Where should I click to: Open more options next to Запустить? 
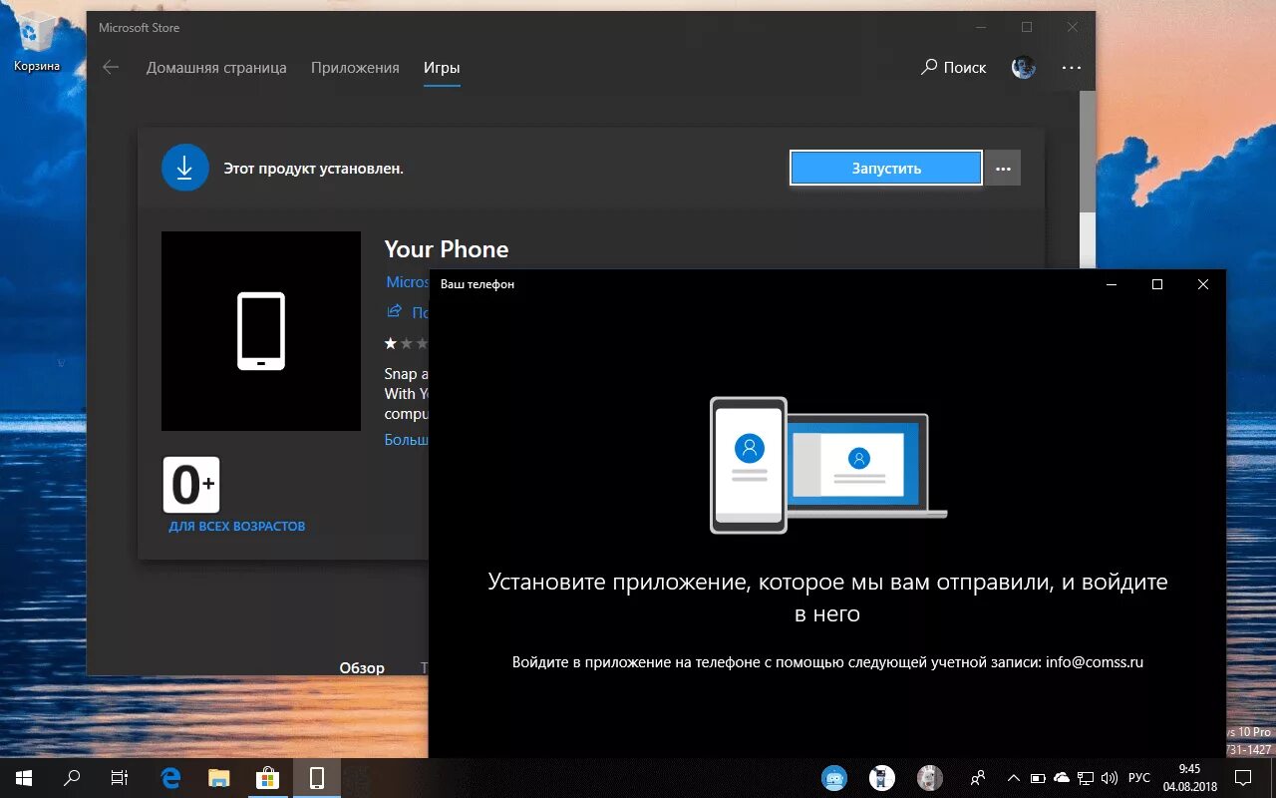tap(1003, 168)
